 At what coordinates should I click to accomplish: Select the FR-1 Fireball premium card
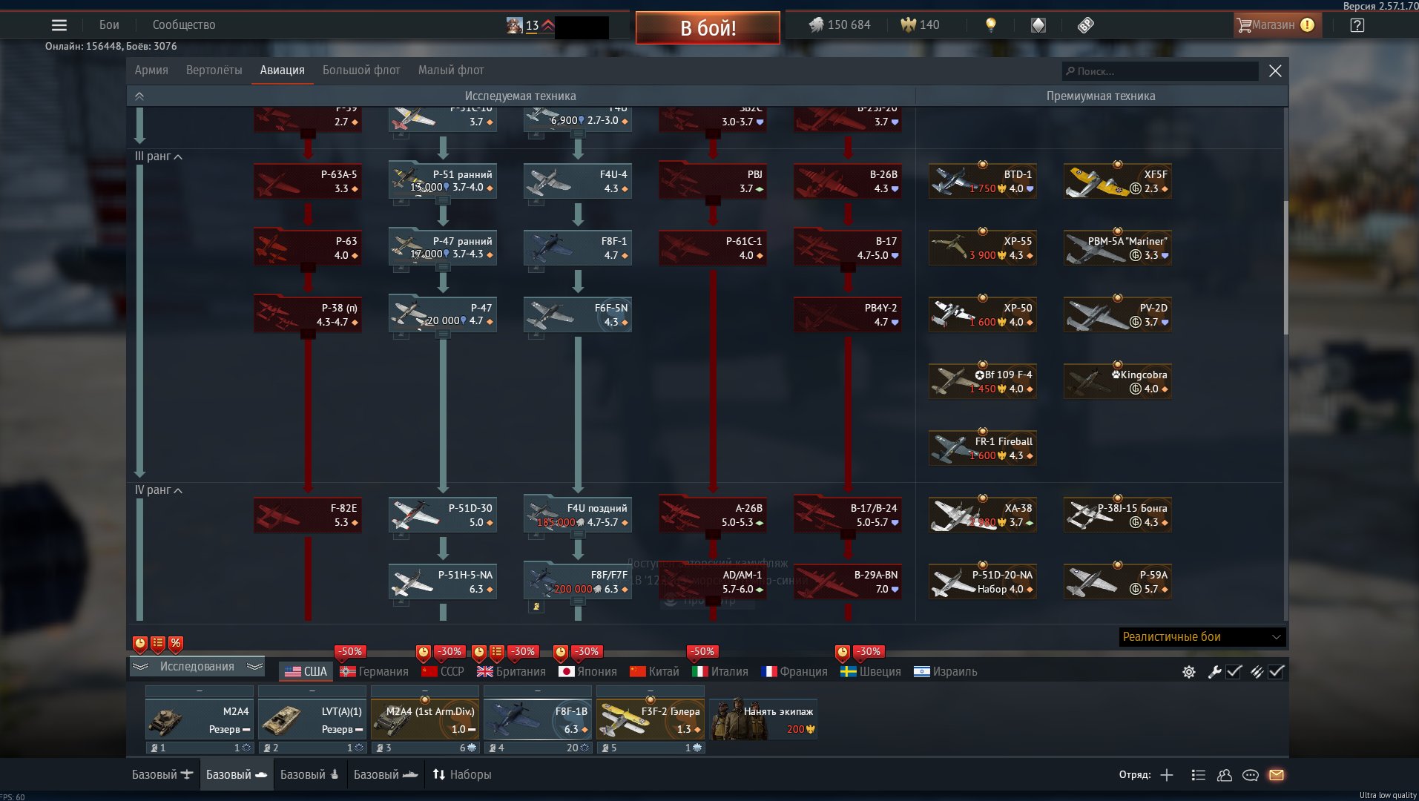pyautogui.click(x=983, y=449)
